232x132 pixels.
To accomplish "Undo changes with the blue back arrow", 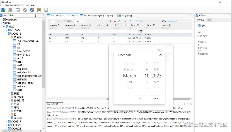I will coord(131,21).
